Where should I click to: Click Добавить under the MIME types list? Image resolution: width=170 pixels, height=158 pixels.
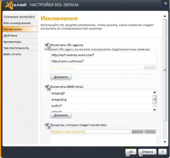(61, 116)
